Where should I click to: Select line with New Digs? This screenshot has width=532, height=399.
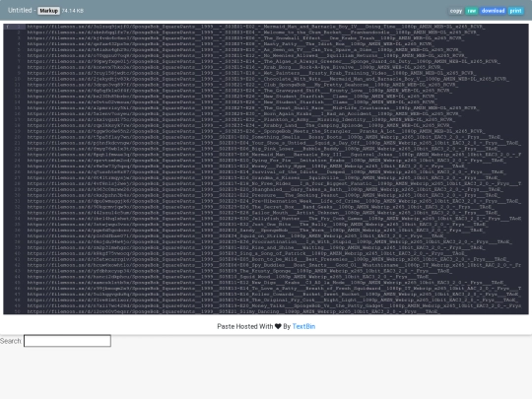click(266, 283)
